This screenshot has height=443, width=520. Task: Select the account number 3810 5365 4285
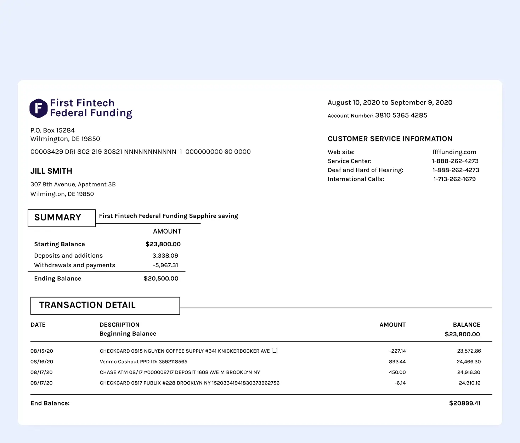401,115
